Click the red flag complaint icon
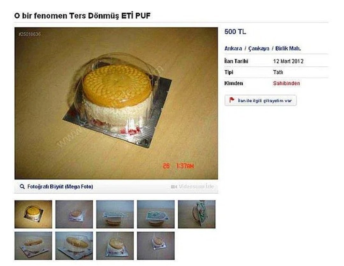 pyautogui.click(x=232, y=100)
